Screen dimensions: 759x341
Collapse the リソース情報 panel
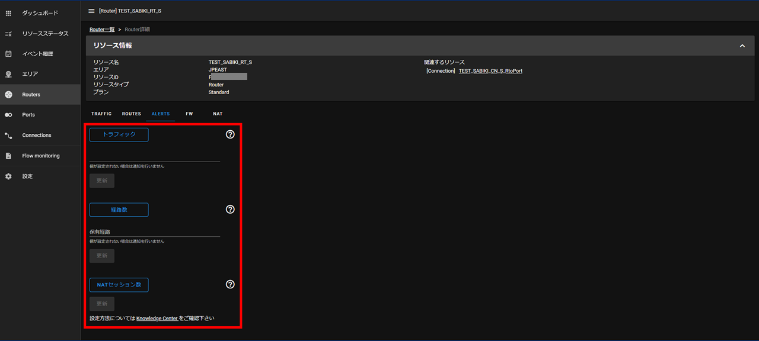click(742, 46)
